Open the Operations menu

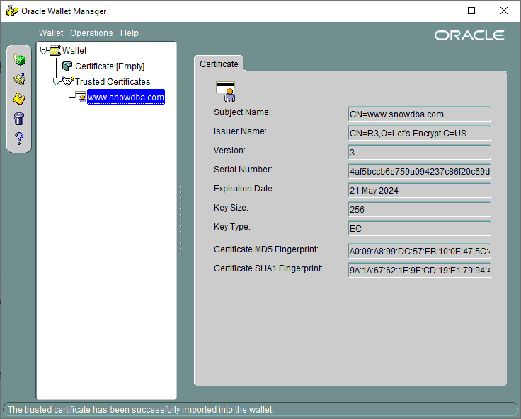coord(91,33)
